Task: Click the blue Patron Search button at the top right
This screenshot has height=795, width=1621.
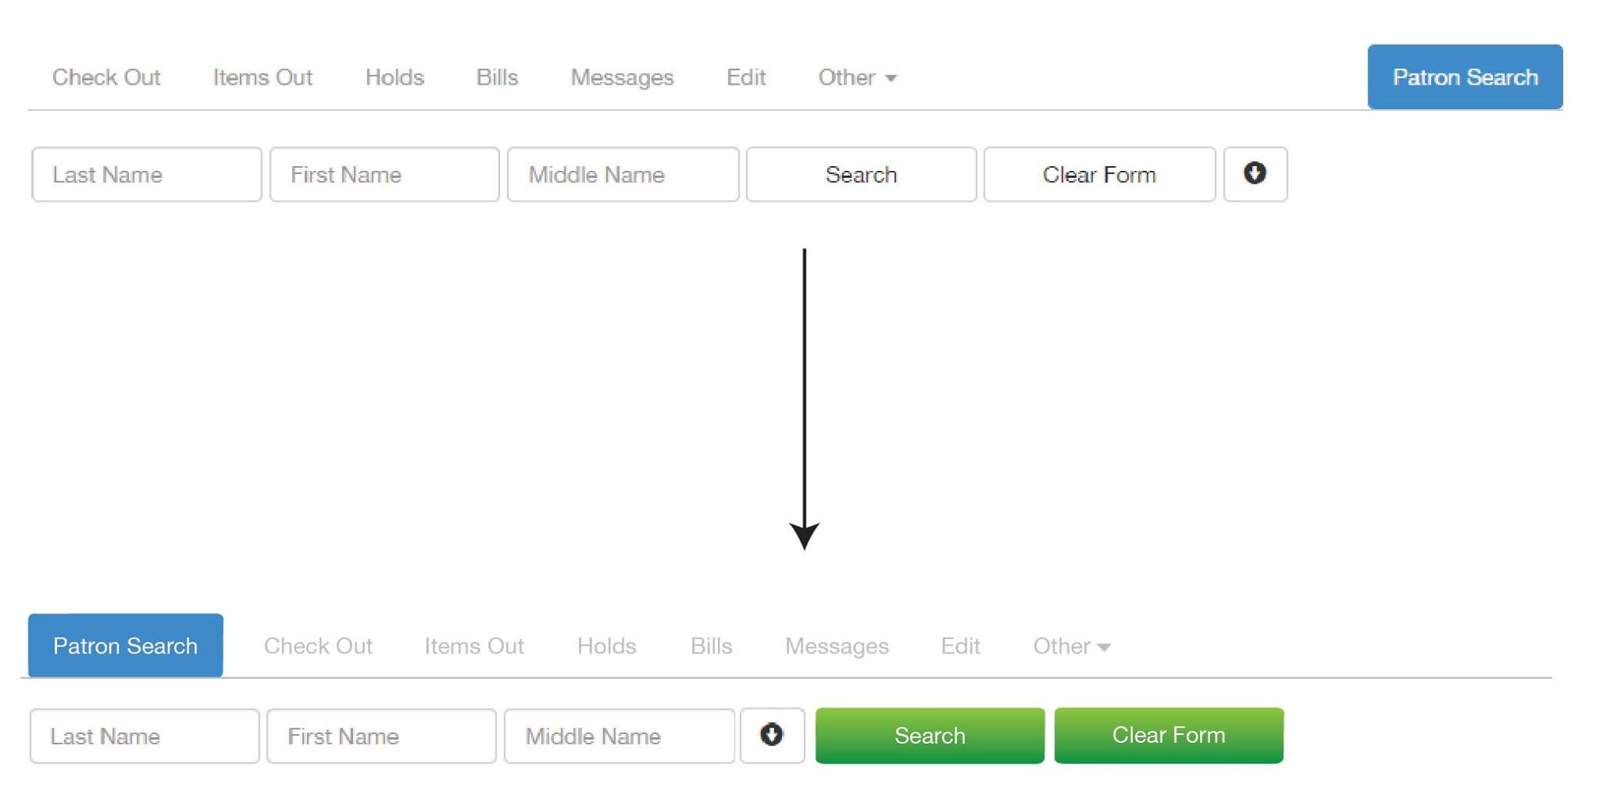Action: (x=1464, y=77)
